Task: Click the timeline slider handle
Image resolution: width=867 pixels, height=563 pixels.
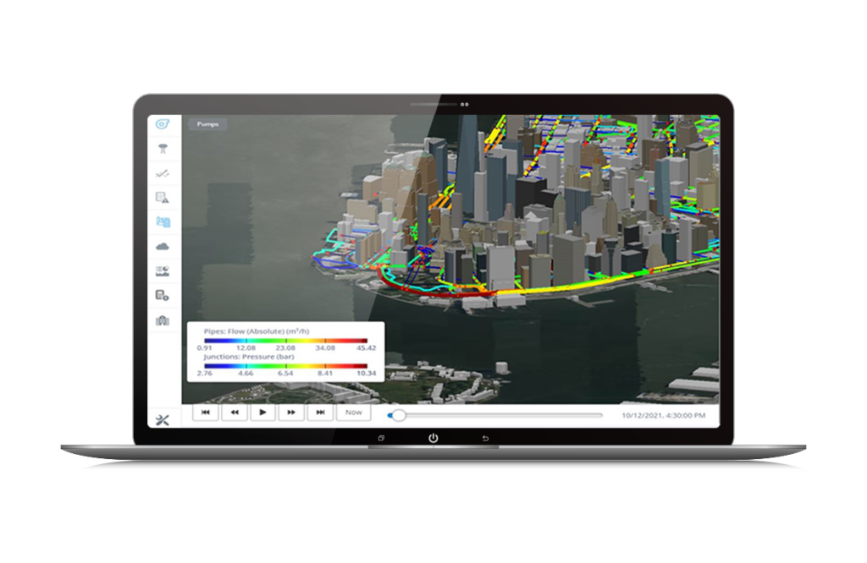Action: [x=399, y=415]
